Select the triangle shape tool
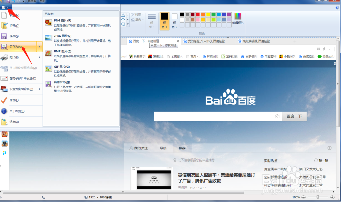341x202 pixels. tap(123, 15)
